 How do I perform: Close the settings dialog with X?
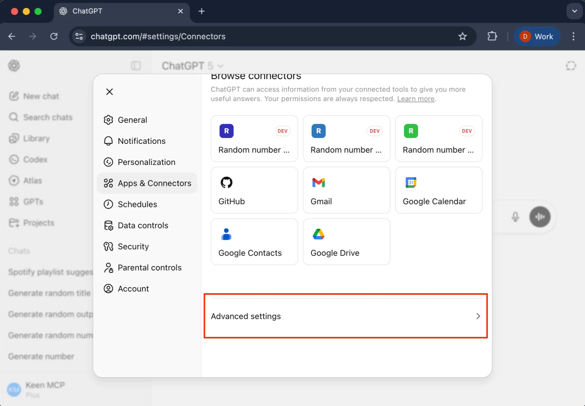pos(109,92)
